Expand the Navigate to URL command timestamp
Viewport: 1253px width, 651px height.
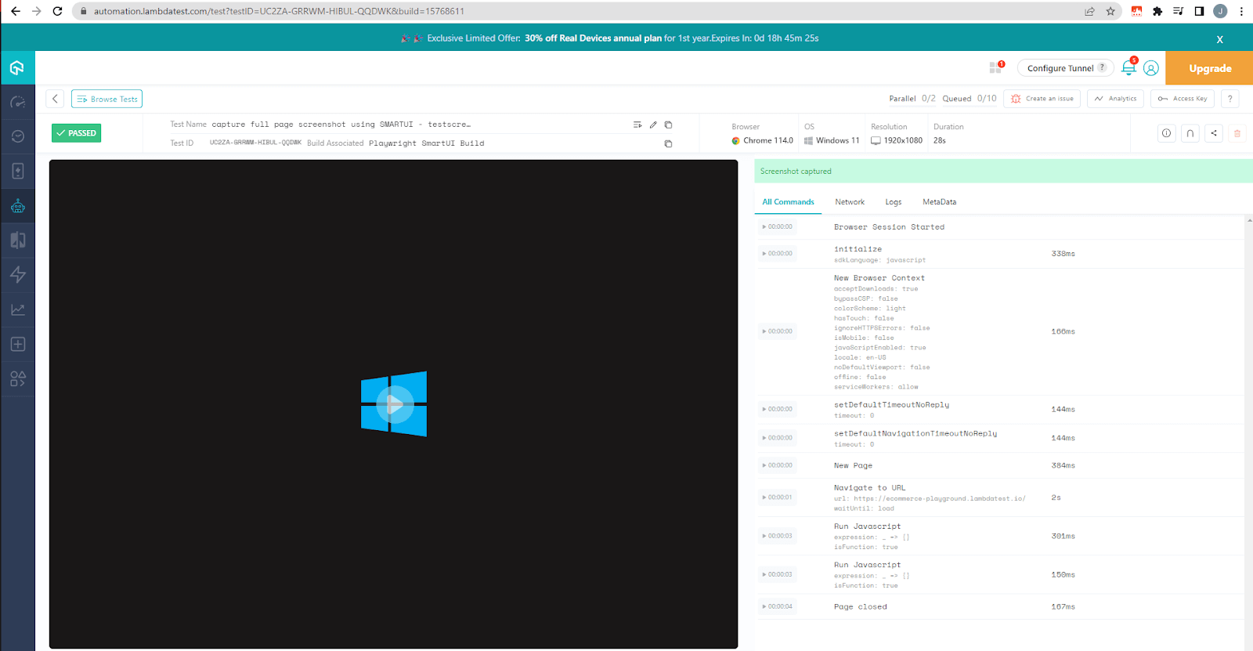point(778,497)
